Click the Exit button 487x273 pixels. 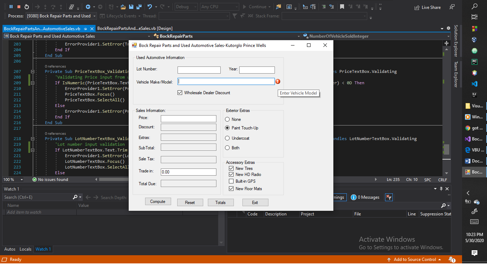[x=255, y=203]
